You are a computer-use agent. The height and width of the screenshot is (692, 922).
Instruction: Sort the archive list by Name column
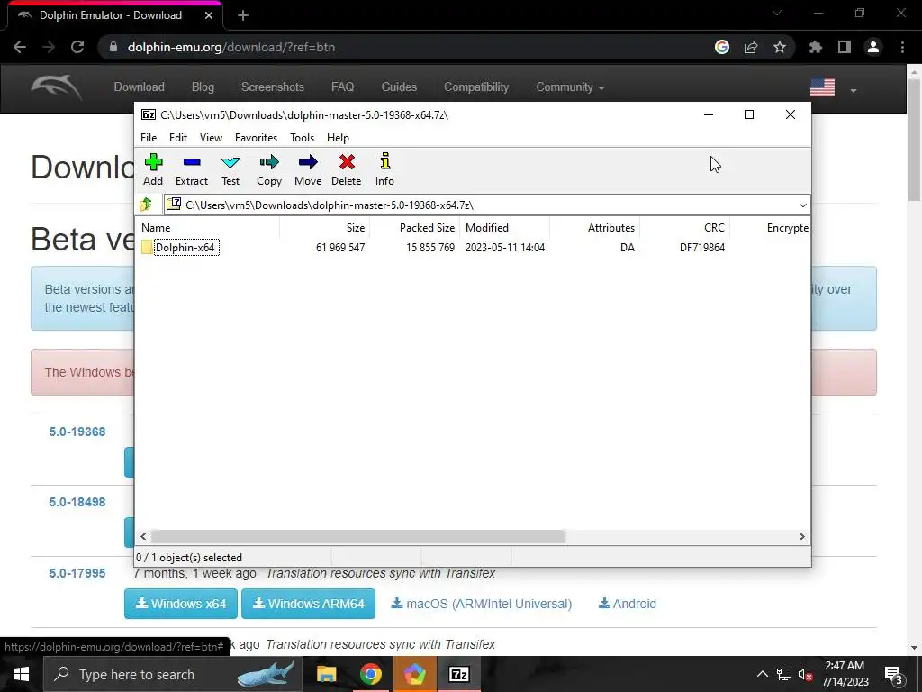coord(208,228)
